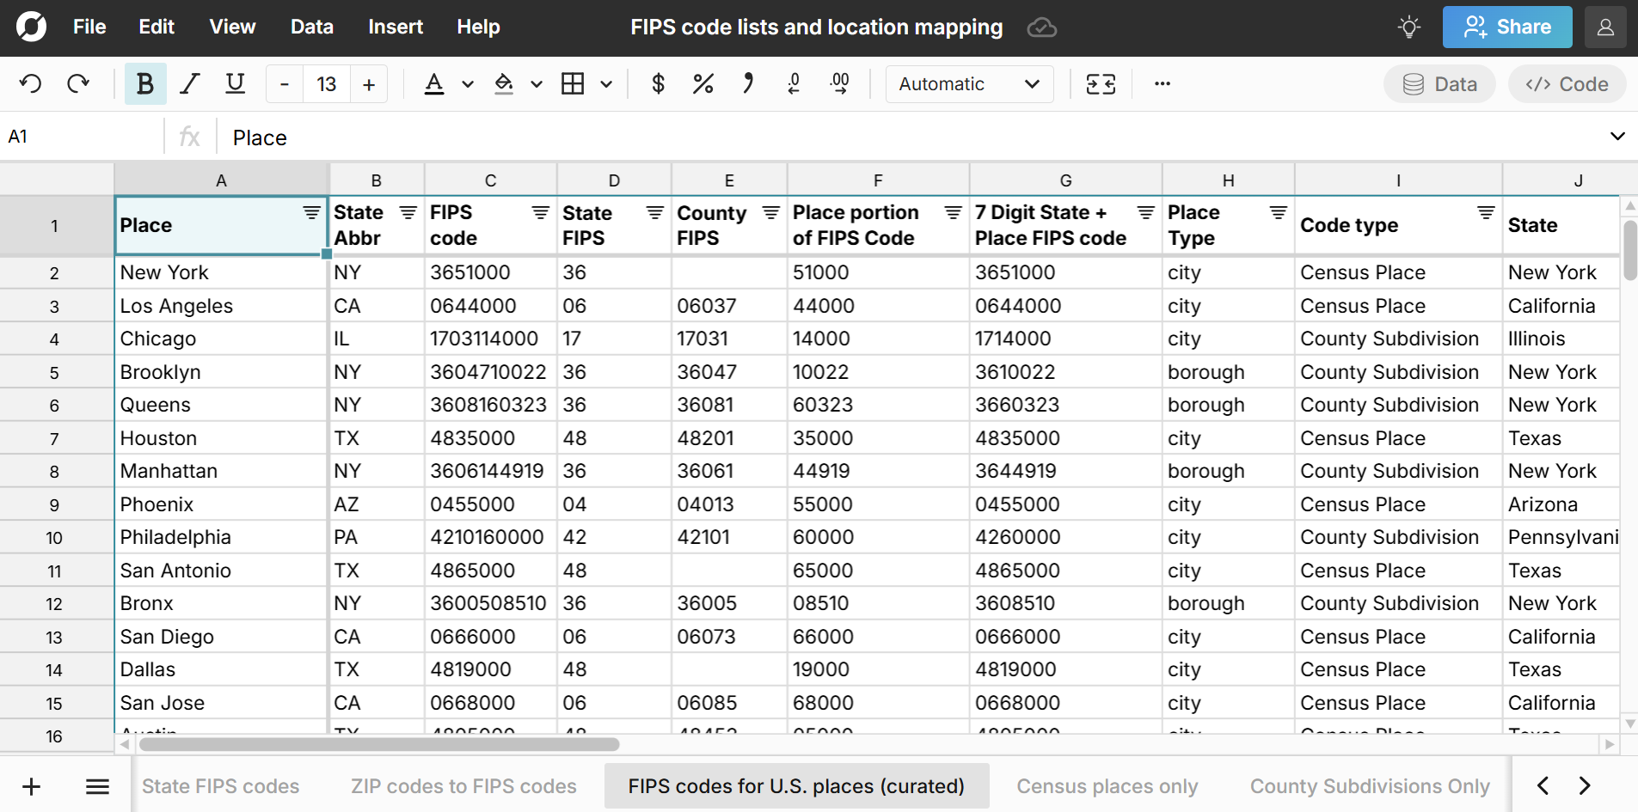Open the filter menu for Place column

point(311,212)
